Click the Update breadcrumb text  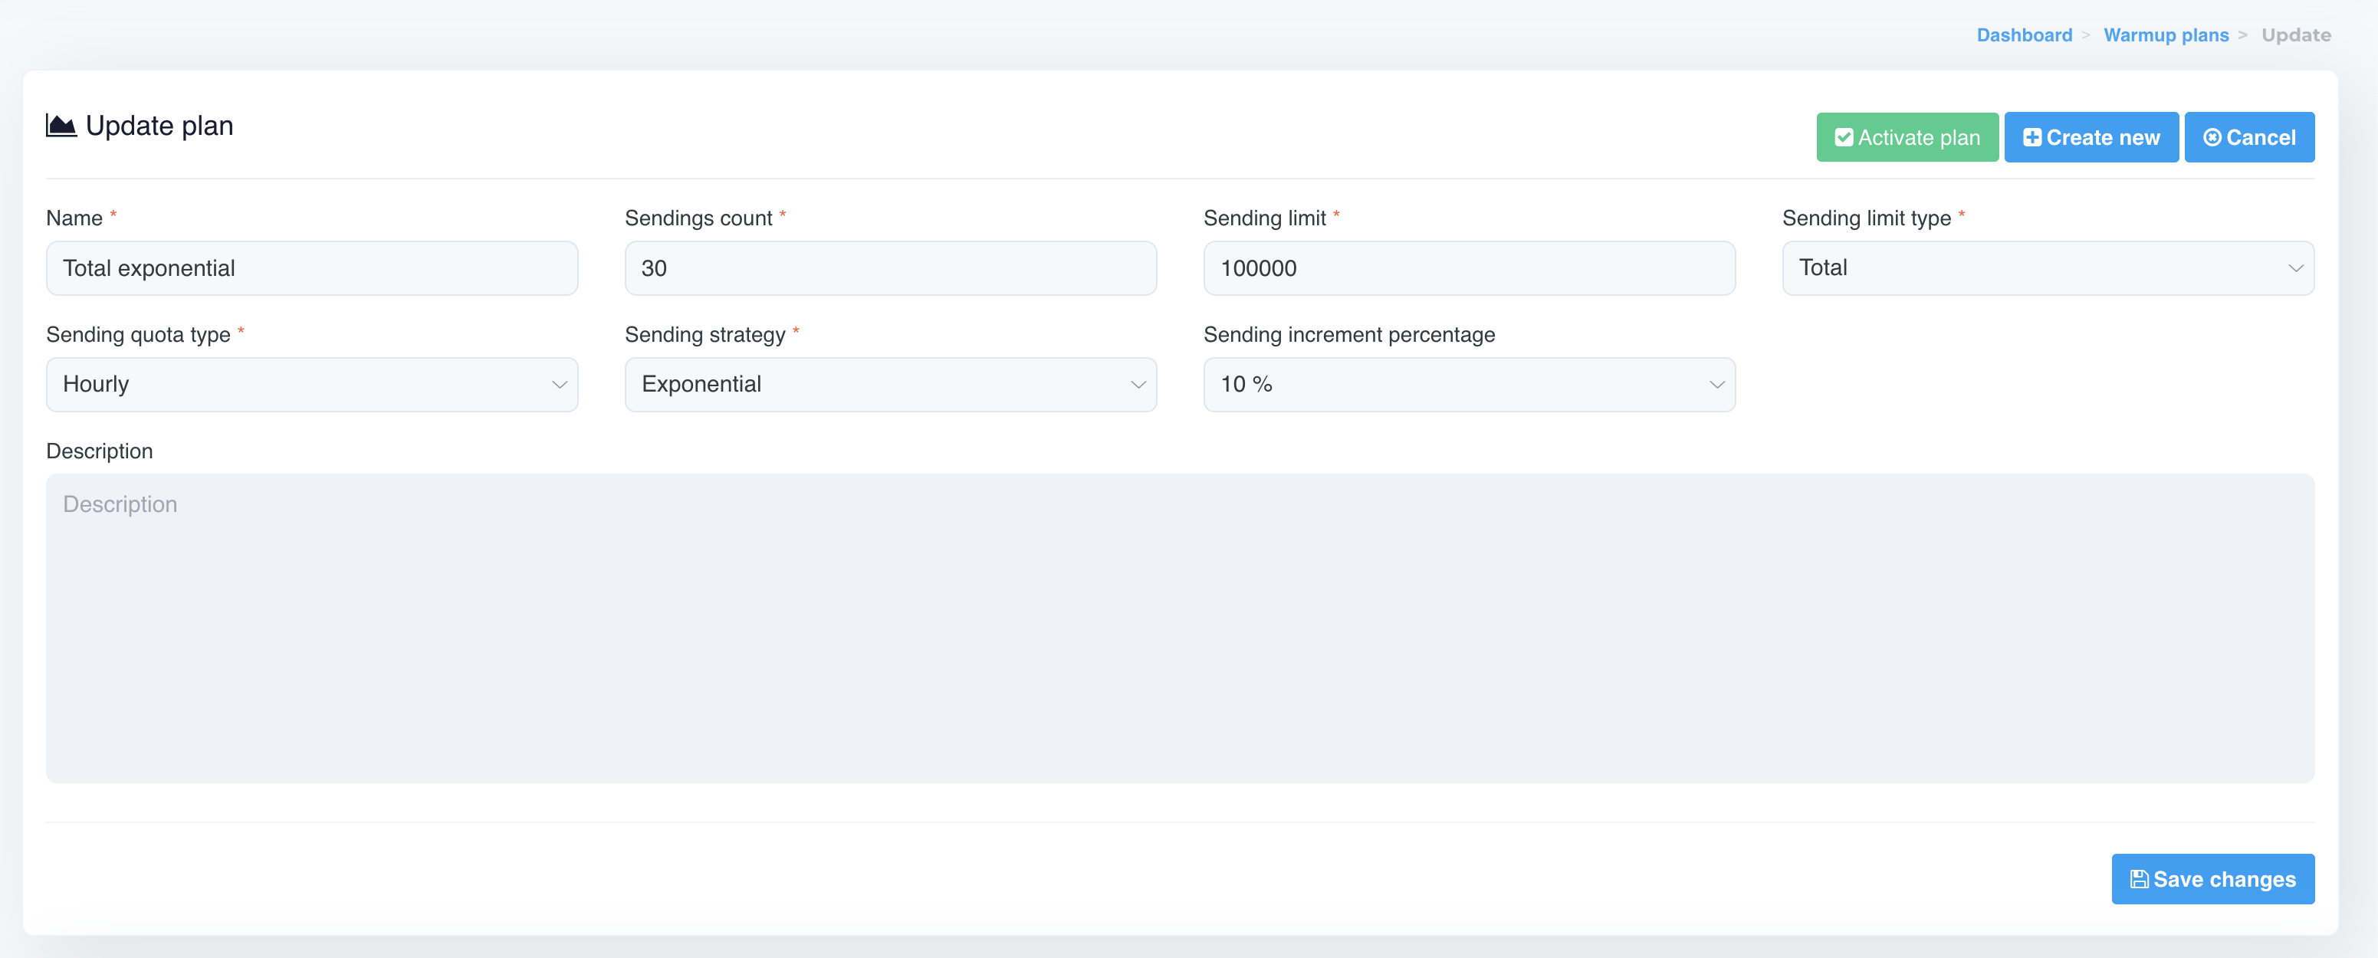(x=2296, y=35)
